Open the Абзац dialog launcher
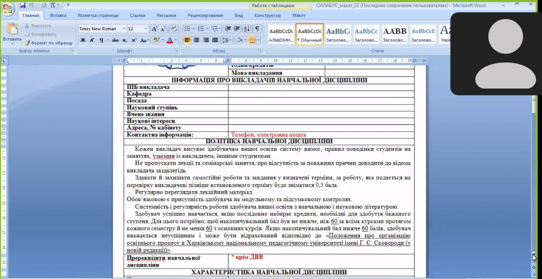The width and height of the screenshot is (542, 279). (261, 51)
